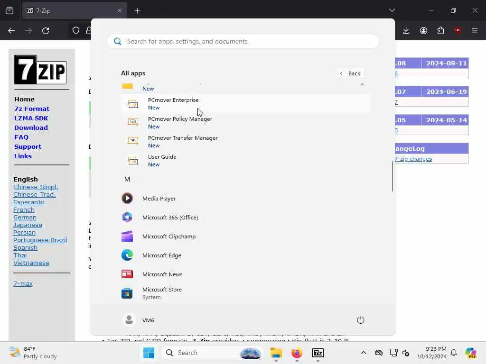Open notification bell in taskbar

click(454, 353)
